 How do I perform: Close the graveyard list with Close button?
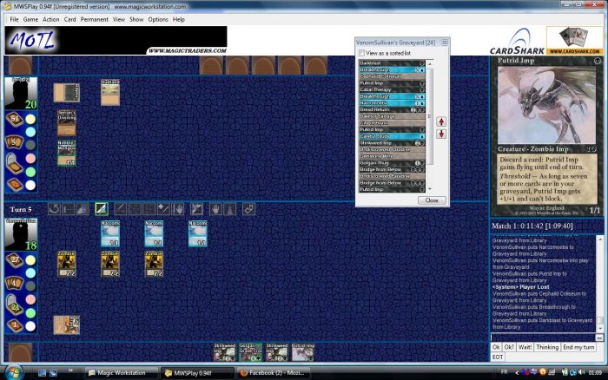click(x=432, y=200)
